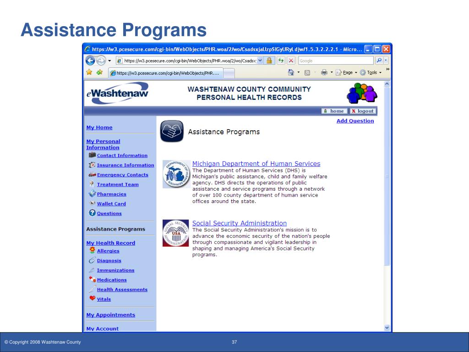Click the logout button
This screenshot has height=352, width=469.
(363, 111)
